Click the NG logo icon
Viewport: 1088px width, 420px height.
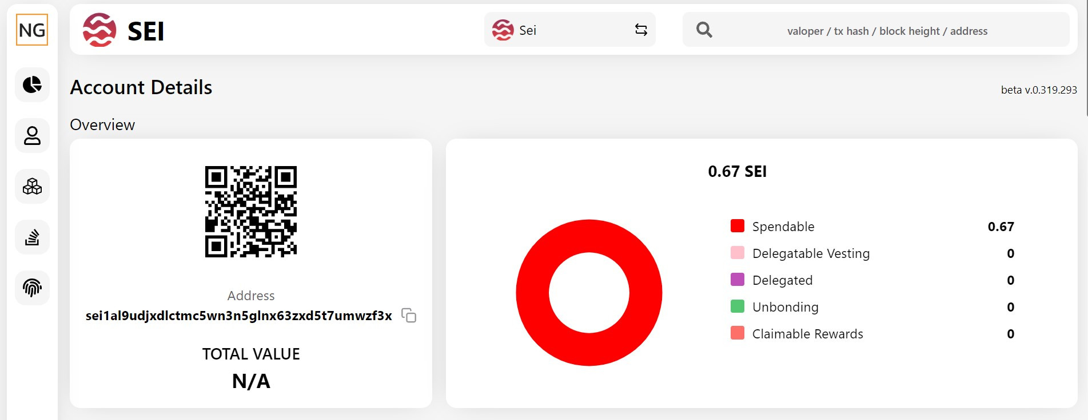[x=32, y=30]
